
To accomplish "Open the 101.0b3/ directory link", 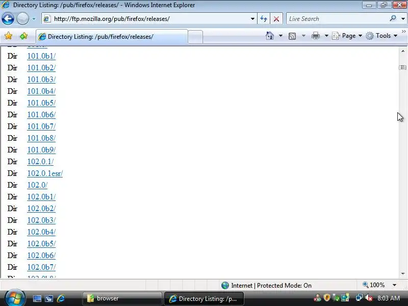I will [x=41, y=80].
